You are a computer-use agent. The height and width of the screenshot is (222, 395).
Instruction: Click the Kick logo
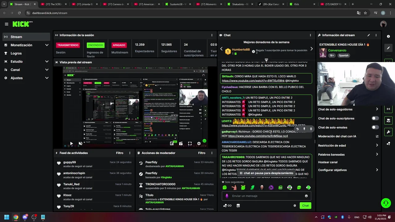tap(22, 24)
